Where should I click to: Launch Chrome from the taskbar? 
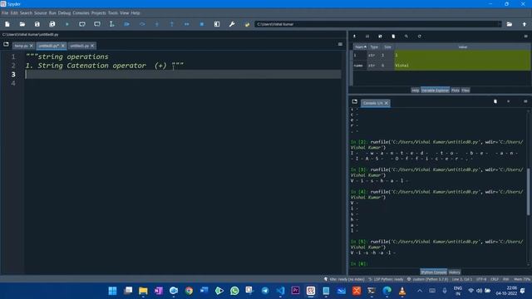(x=189, y=291)
